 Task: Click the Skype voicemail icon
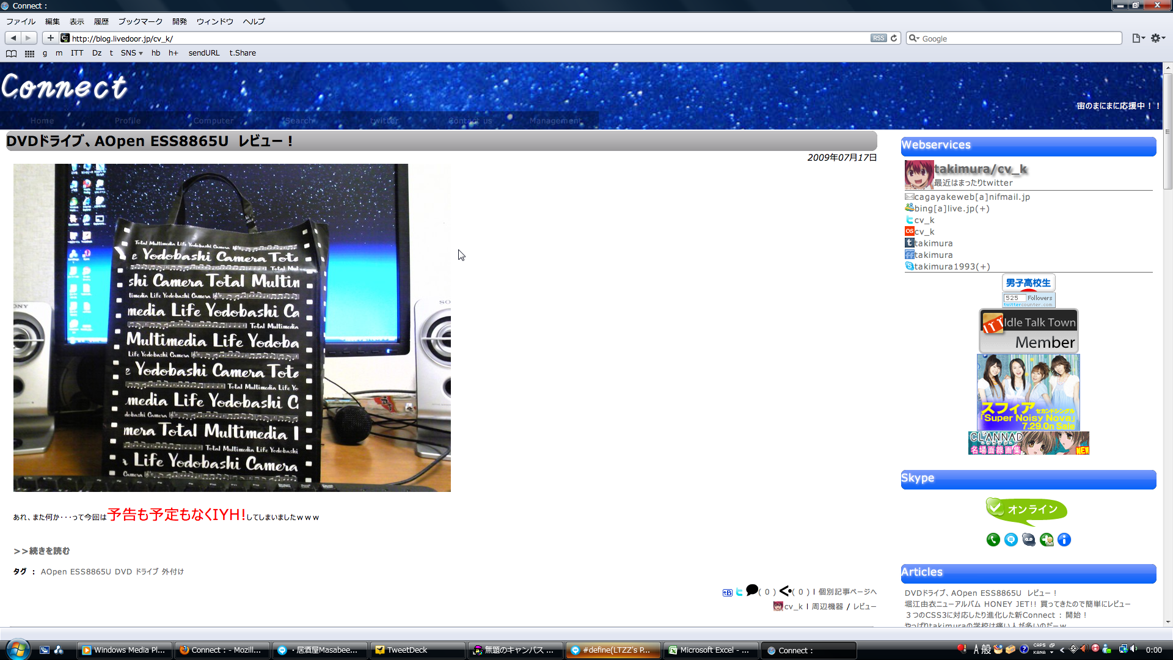(x=1029, y=540)
